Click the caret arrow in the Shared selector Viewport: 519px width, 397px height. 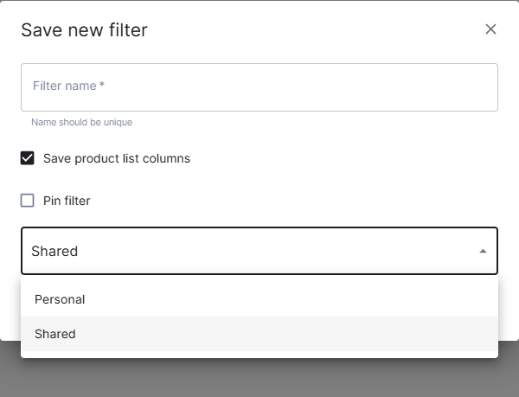pyautogui.click(x=483, y=252)
